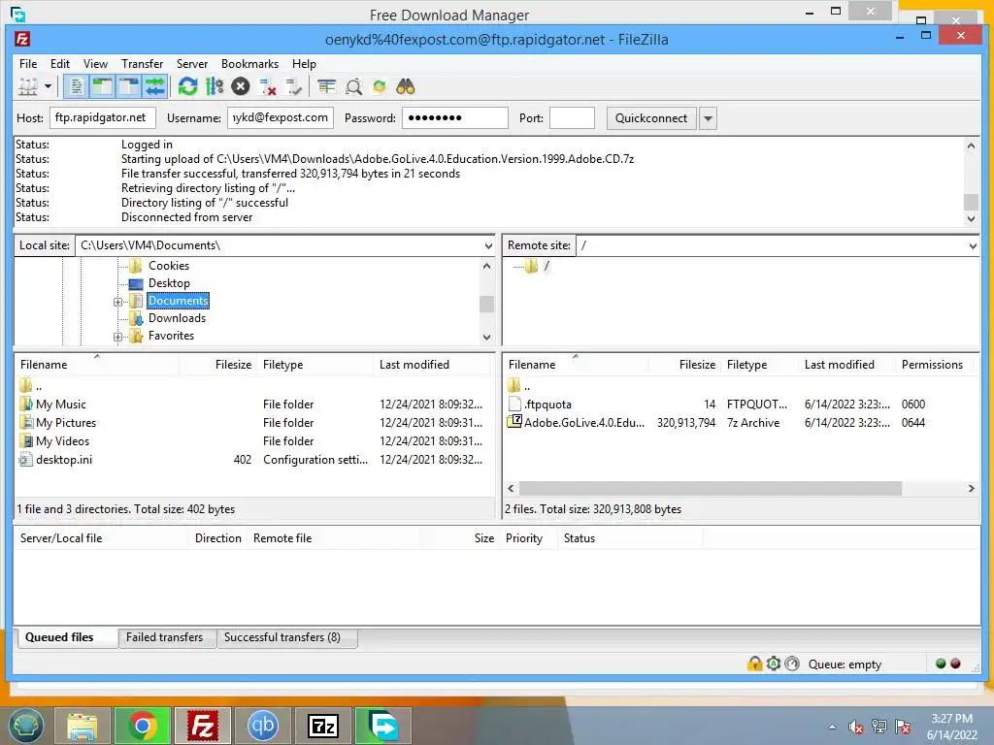The width and height of the screenshot is (994, 745).
Task: Select the My Pictures folder row
Action: tap(252, 423)
